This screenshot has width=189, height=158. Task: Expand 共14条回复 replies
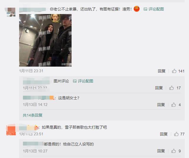click(x=32, y=115)
